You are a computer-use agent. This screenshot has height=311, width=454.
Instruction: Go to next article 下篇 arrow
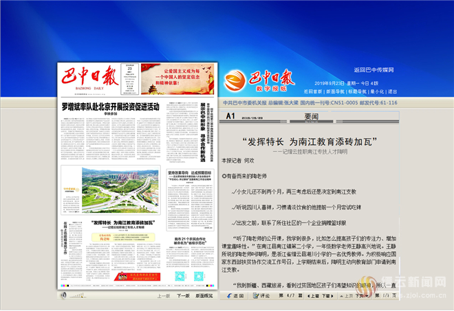coord(327,296)
